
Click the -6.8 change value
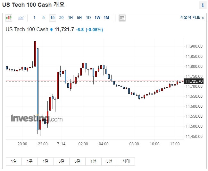coord(80,30)
